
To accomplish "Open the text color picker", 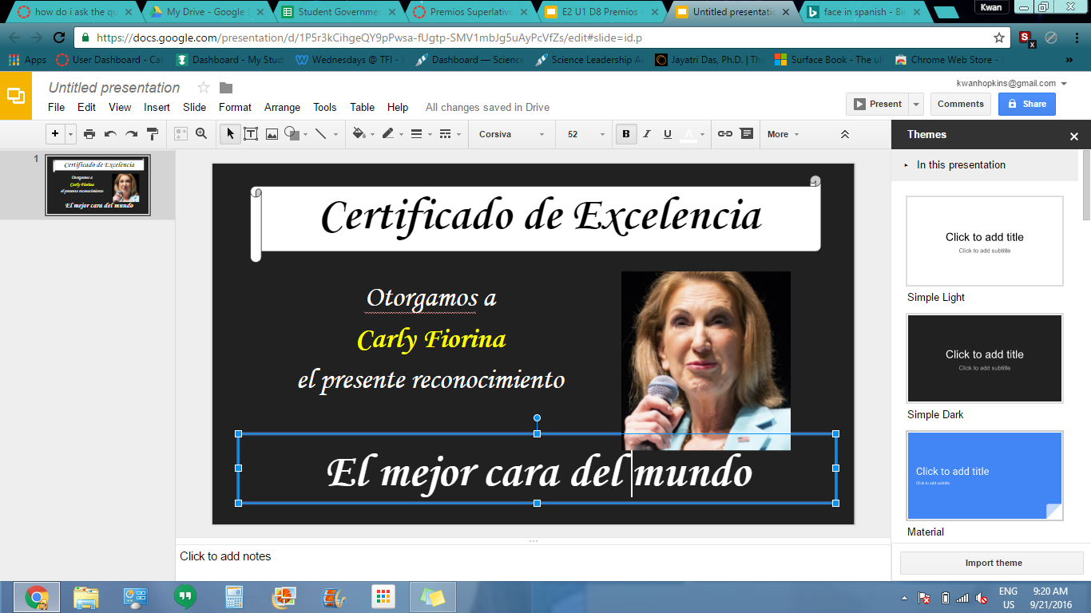I will point(691,134).
